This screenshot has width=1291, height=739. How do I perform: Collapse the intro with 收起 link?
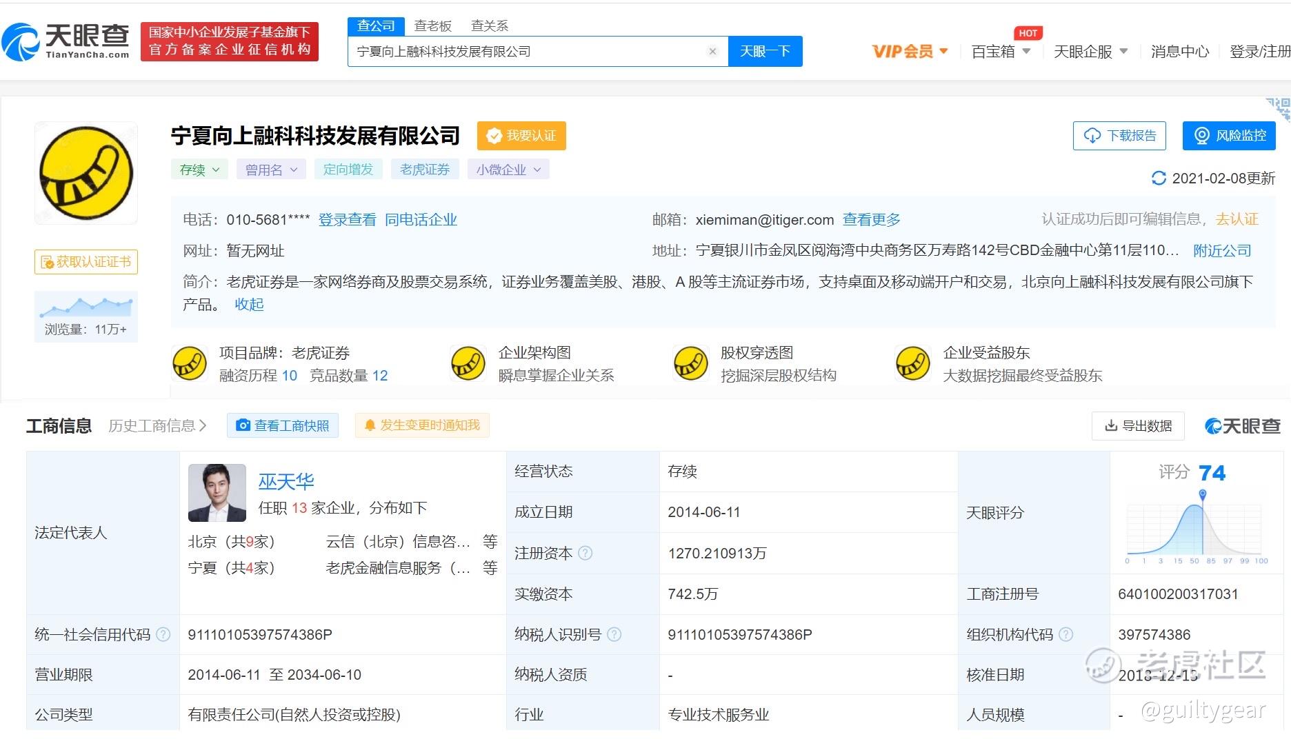pyautogui.click(x=249, y=305)
